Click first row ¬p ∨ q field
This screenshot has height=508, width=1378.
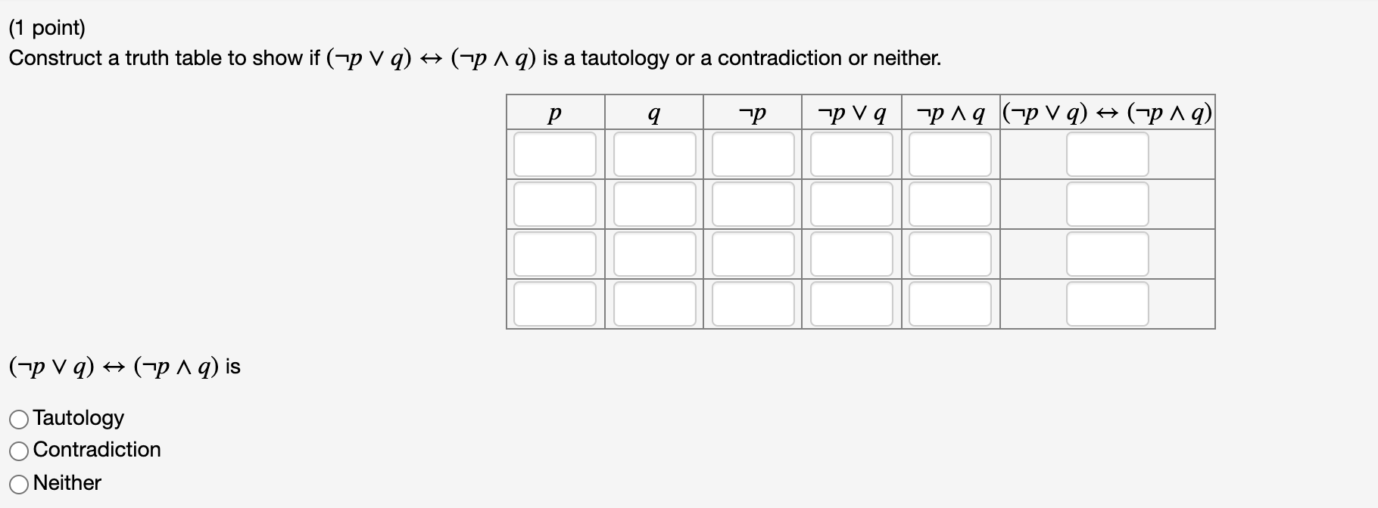[852, 154]
